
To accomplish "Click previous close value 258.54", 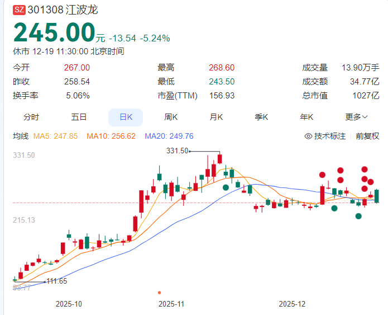I will [77, 82].
